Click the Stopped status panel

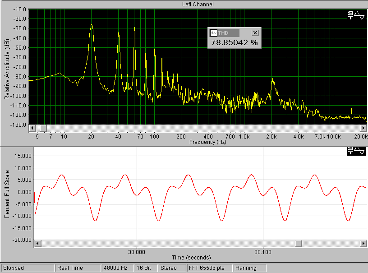tap(28, 268)
